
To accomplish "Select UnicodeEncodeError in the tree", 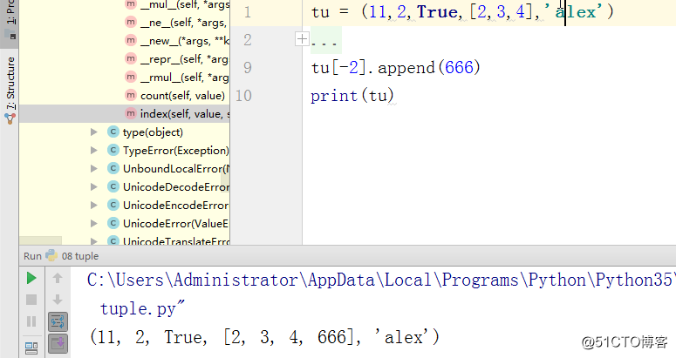I will pyautogui.click(x=176, y=206).
